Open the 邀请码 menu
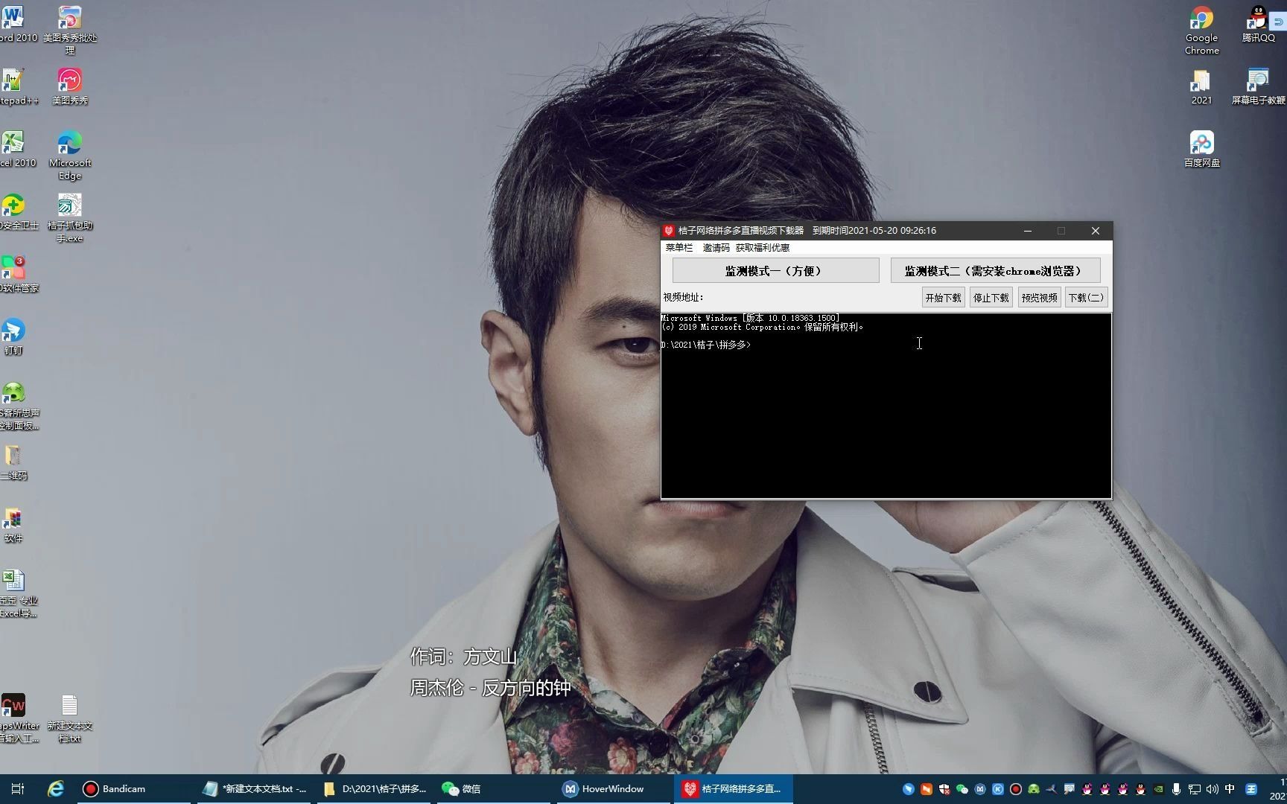 (716, 248)
